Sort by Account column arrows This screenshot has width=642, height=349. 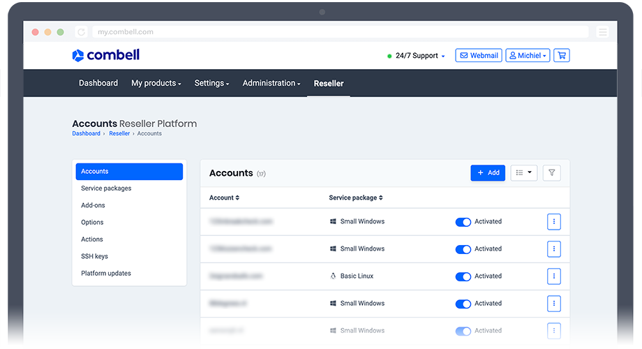237,198
